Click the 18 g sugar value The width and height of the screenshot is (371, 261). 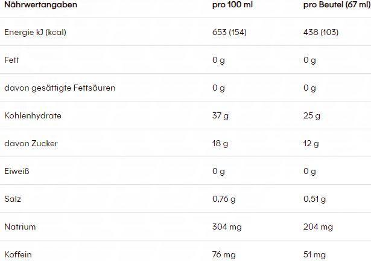point(220,143)
